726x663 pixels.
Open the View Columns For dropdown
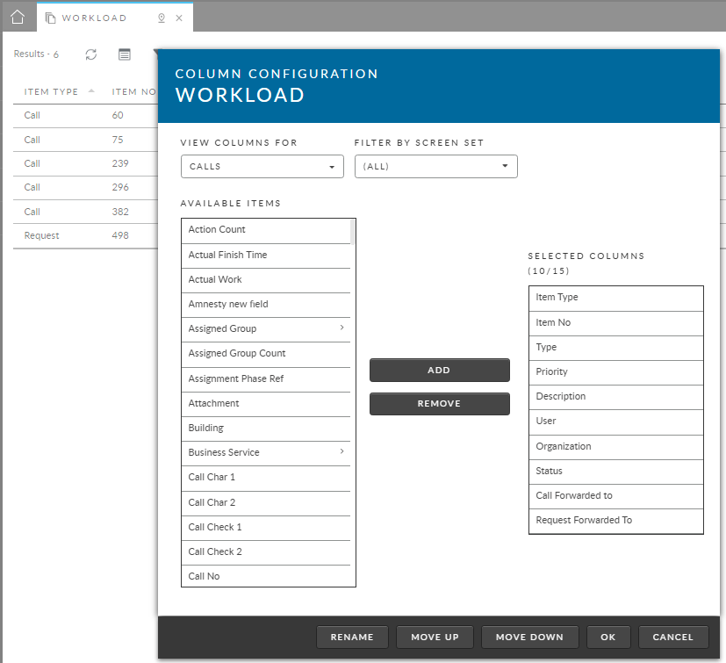pyautogui.click(x=262, y=167)
